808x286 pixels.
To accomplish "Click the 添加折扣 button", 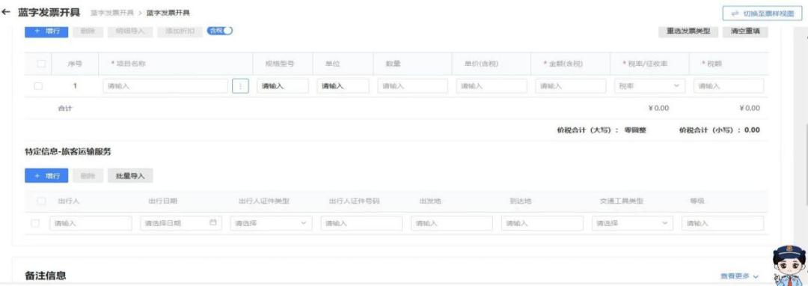I will (180, 31).
